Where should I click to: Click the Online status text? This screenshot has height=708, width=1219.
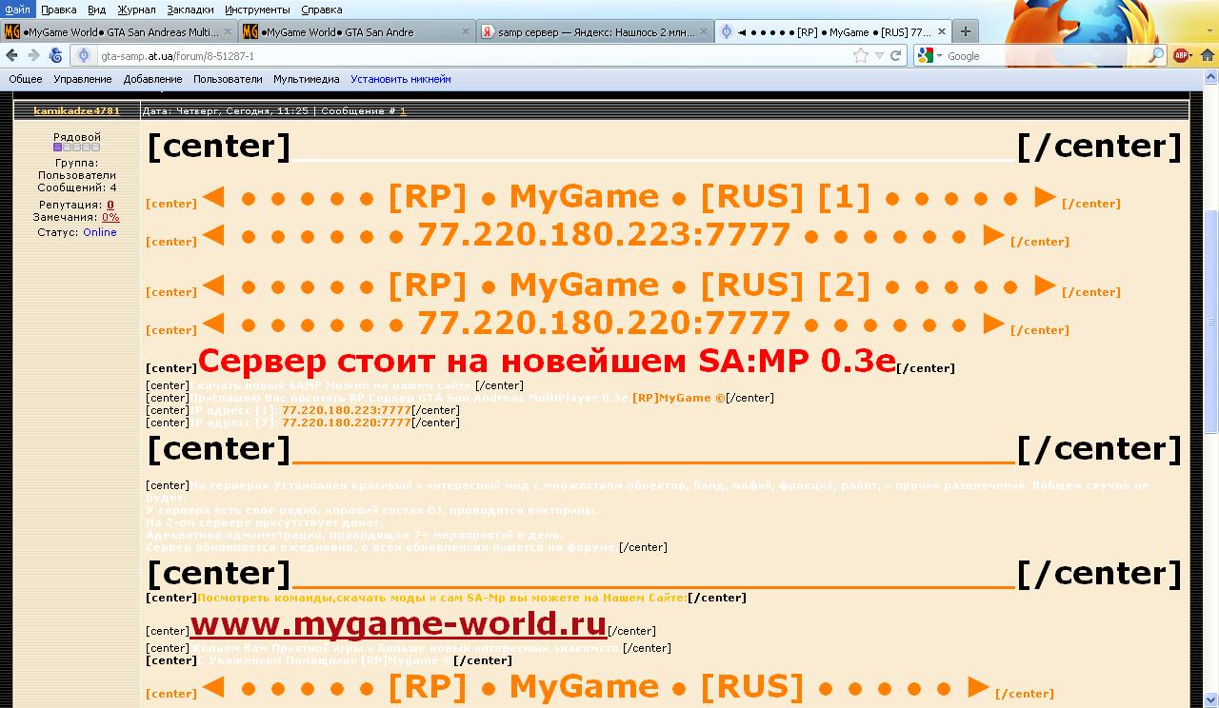[100, 232]
